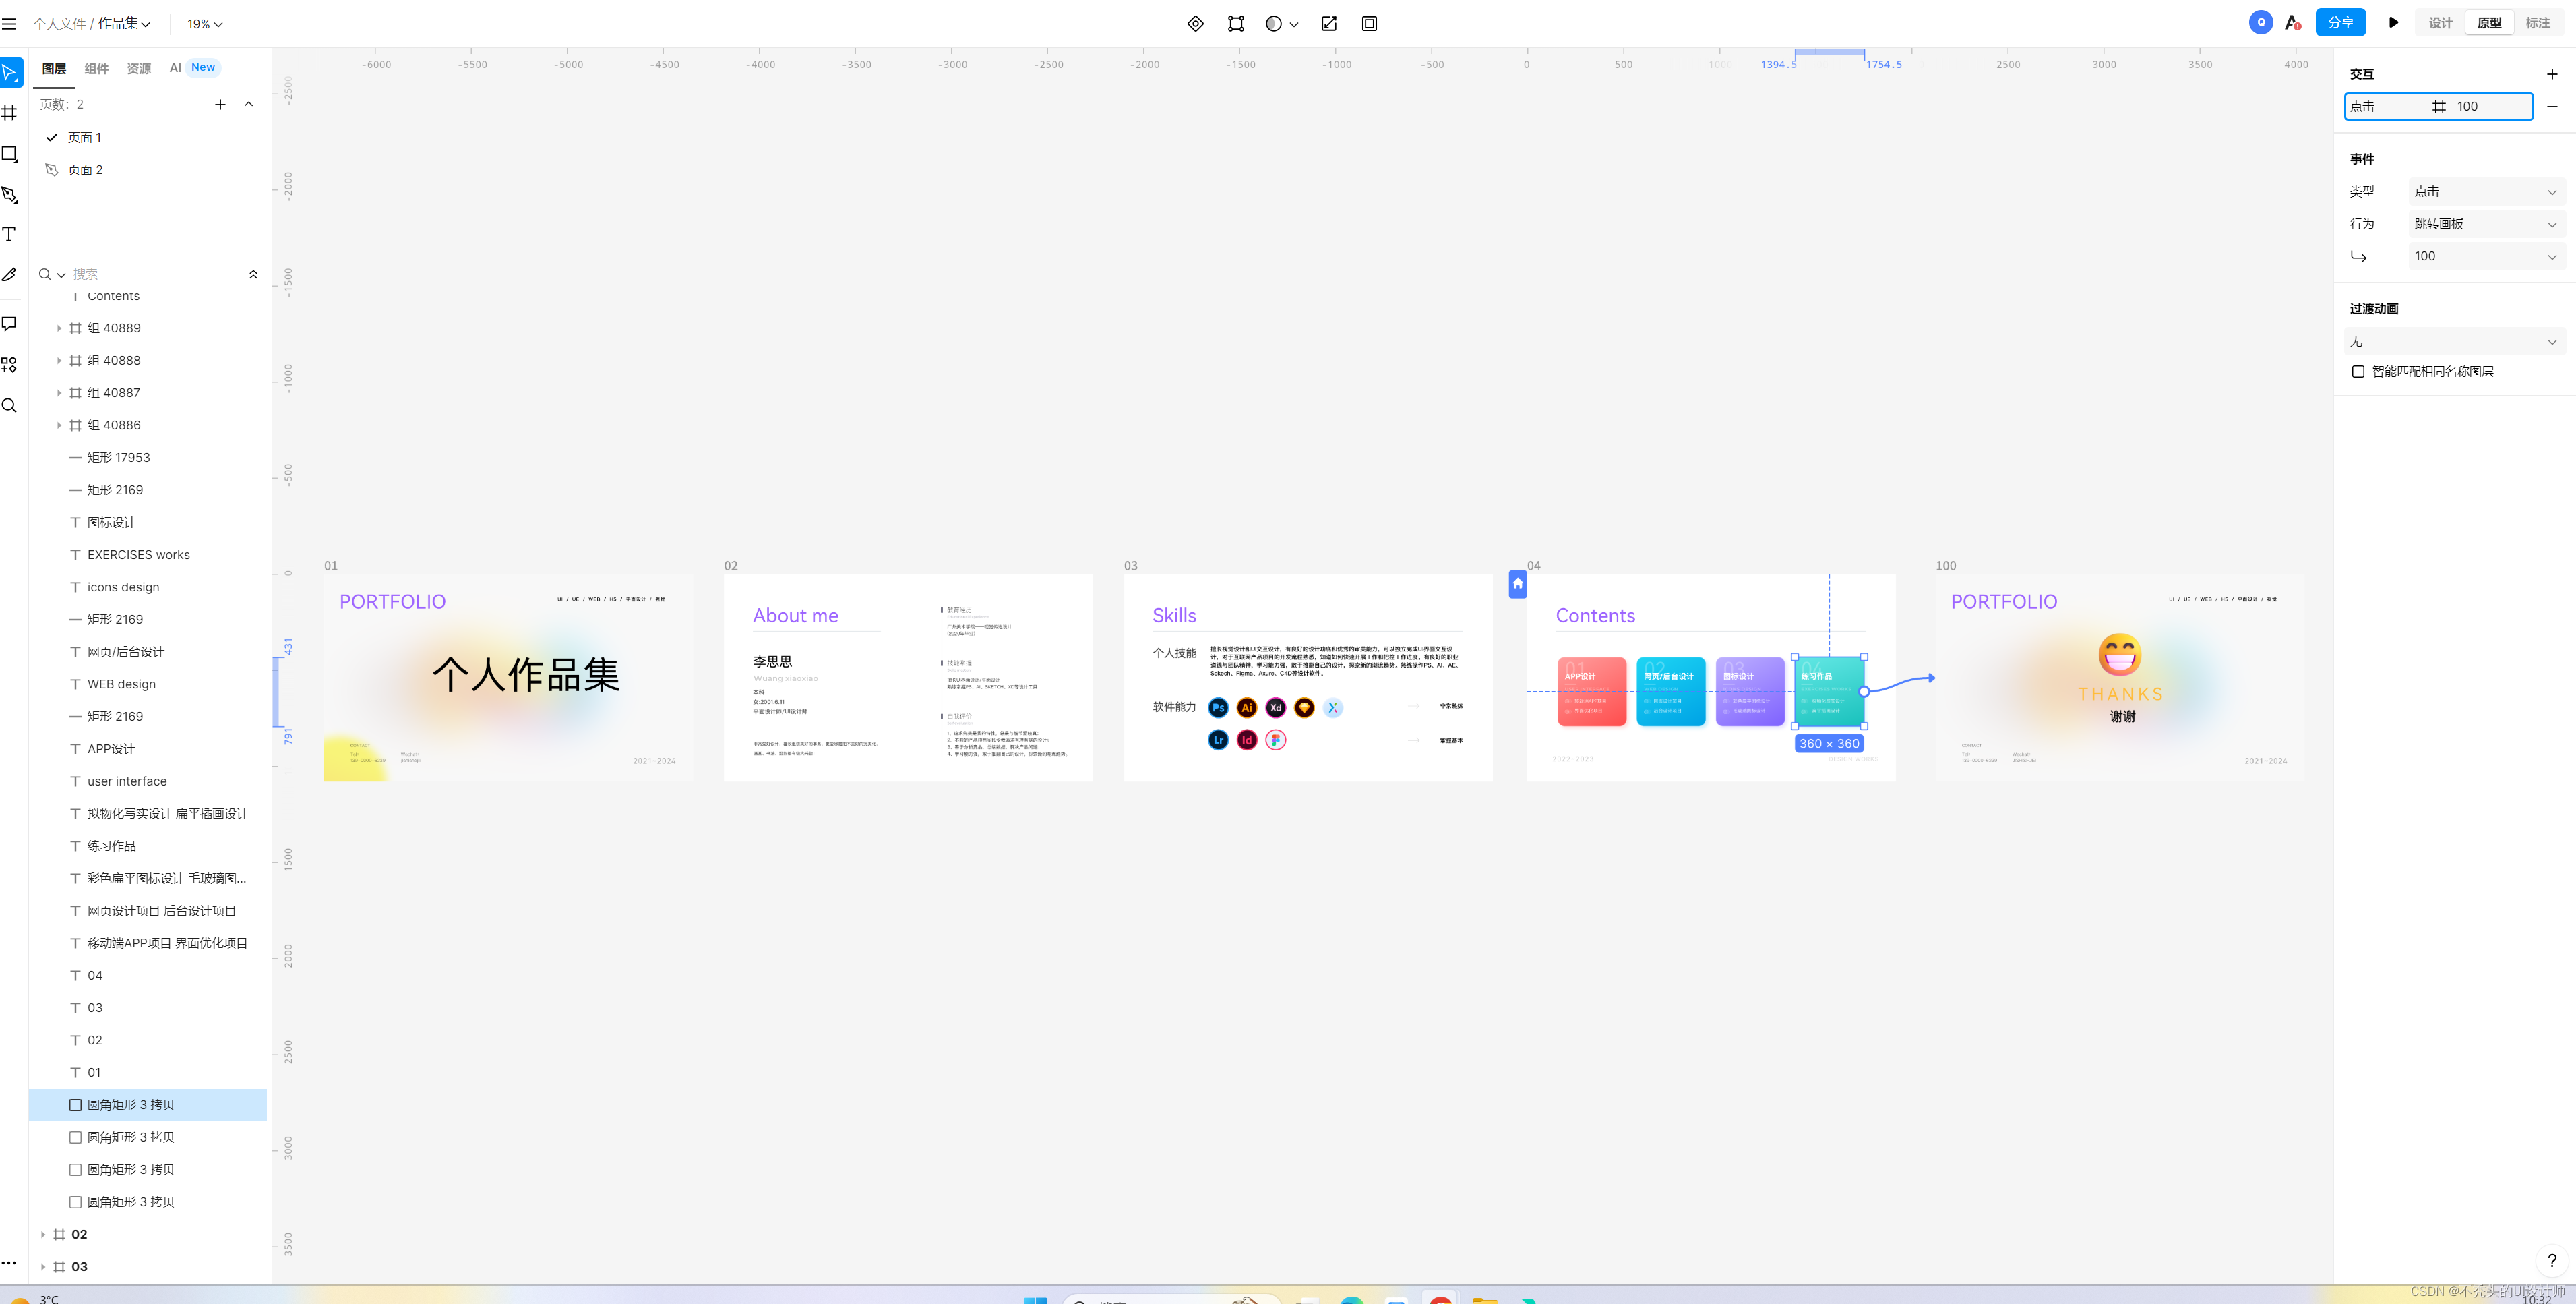Switch to the 组件 panel tab

click(x=97, y=68)
